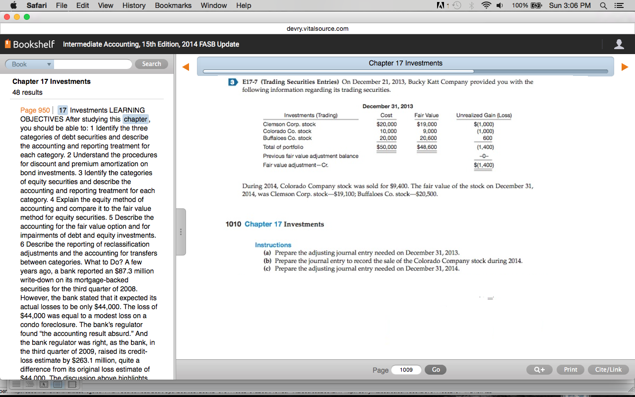
Task: Click the 'Buffaloes Co. stock' table row label
Action: [x=287, y=138]
